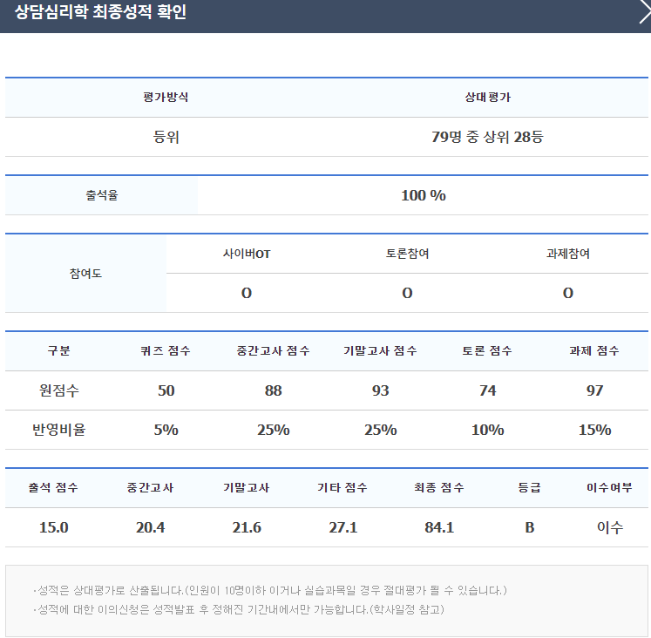Click the 구분 column header
Screen dimensions: 651x638
tap(59, 350)
